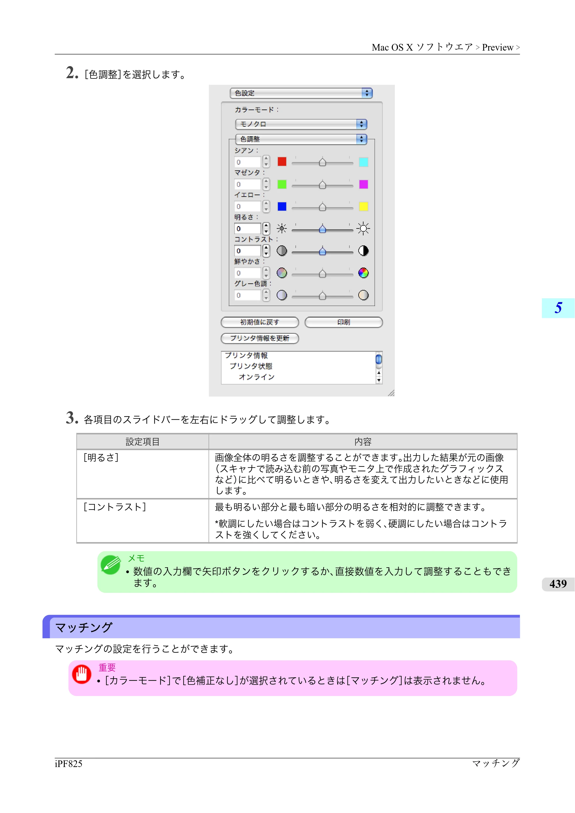
Task: Click the cyan color swatch
Action: 364,162
